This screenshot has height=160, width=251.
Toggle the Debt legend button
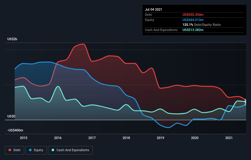click(14, 150)
